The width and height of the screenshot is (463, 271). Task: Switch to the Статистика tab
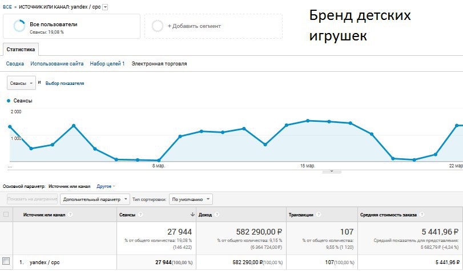coord(21,50)
